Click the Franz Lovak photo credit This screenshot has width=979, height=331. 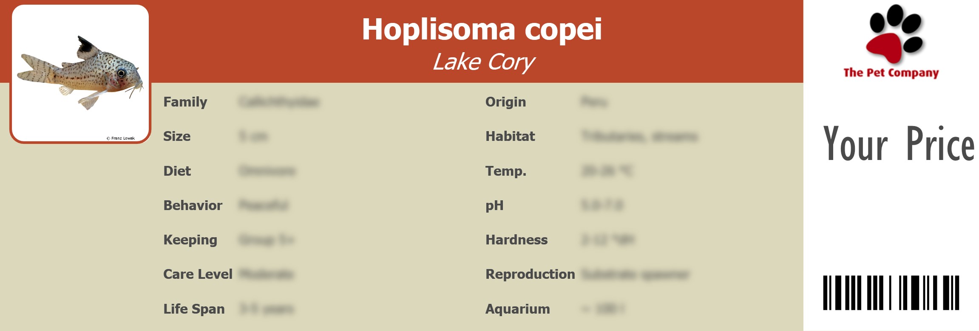pyautogui.click(x=121, y=138)
